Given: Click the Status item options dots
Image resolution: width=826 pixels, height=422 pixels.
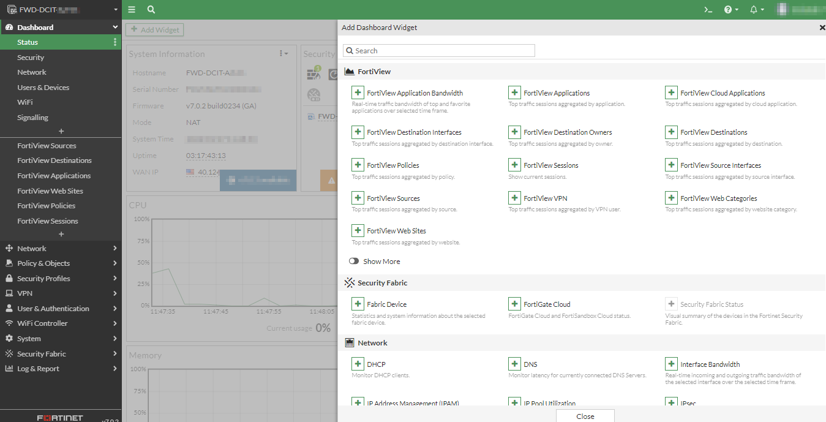Looking at the screenshot, I should point(115,42).
